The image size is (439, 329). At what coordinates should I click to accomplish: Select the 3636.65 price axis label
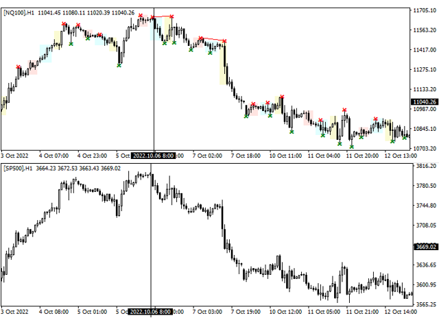(426, 265)
